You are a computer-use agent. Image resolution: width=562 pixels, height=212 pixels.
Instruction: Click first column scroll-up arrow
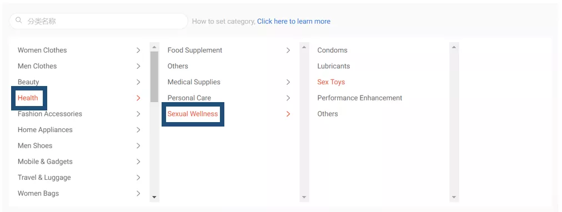pos(154,47)
